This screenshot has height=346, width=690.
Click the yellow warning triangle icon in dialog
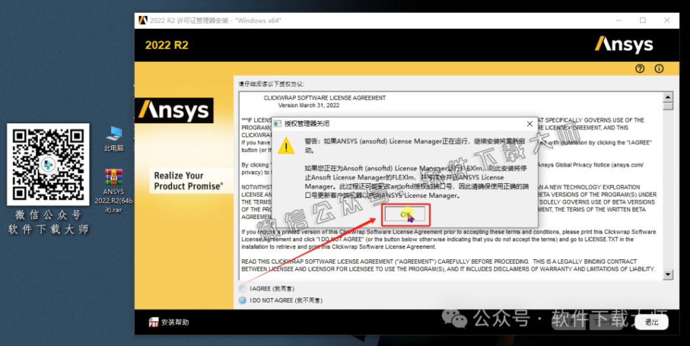pyautogui.click(x=286, y=145)
